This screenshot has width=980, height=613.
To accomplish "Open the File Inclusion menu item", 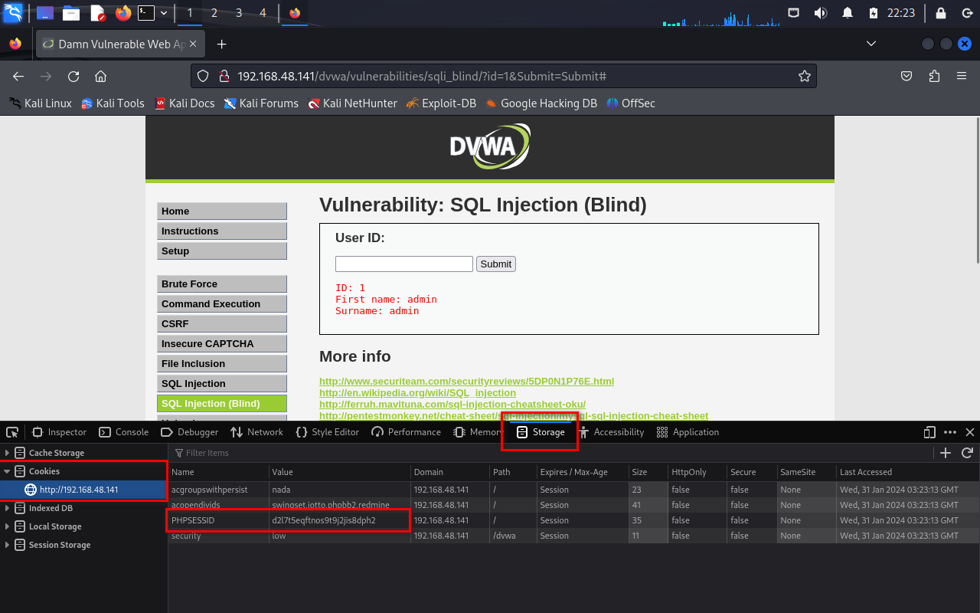I will (x=222, y=363).
